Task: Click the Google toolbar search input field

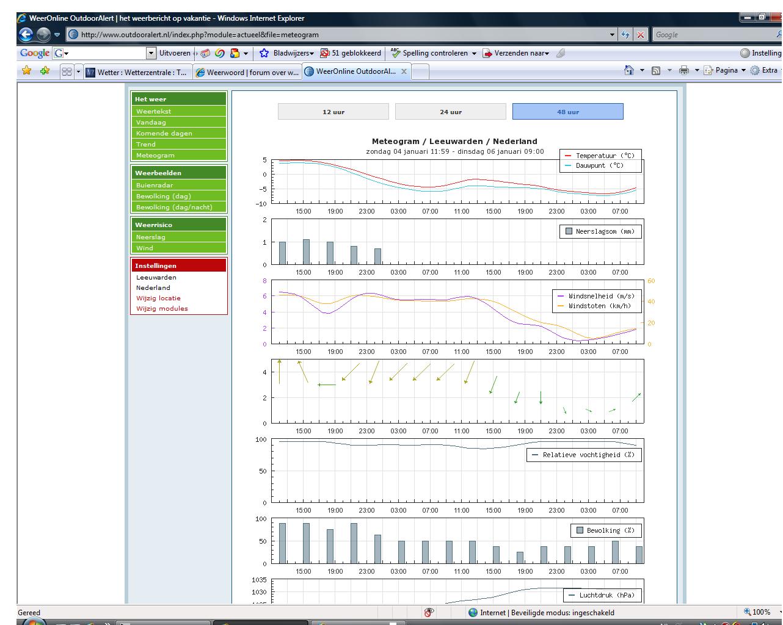Action: point(105,53)
